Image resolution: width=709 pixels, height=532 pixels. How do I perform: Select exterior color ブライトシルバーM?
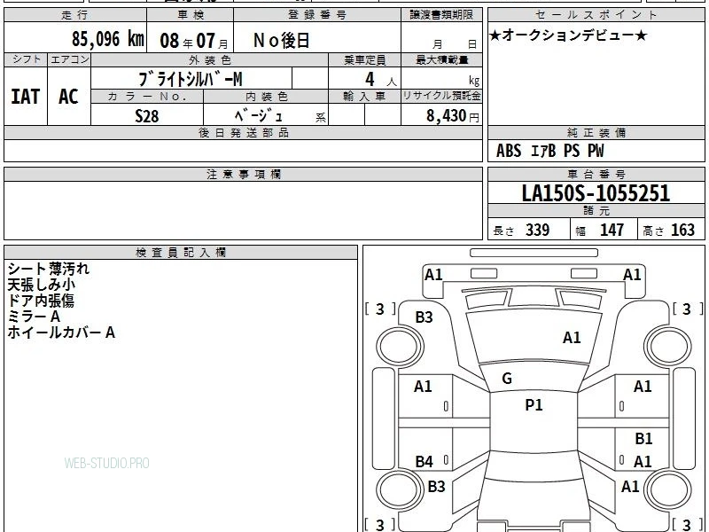[191, 80]
